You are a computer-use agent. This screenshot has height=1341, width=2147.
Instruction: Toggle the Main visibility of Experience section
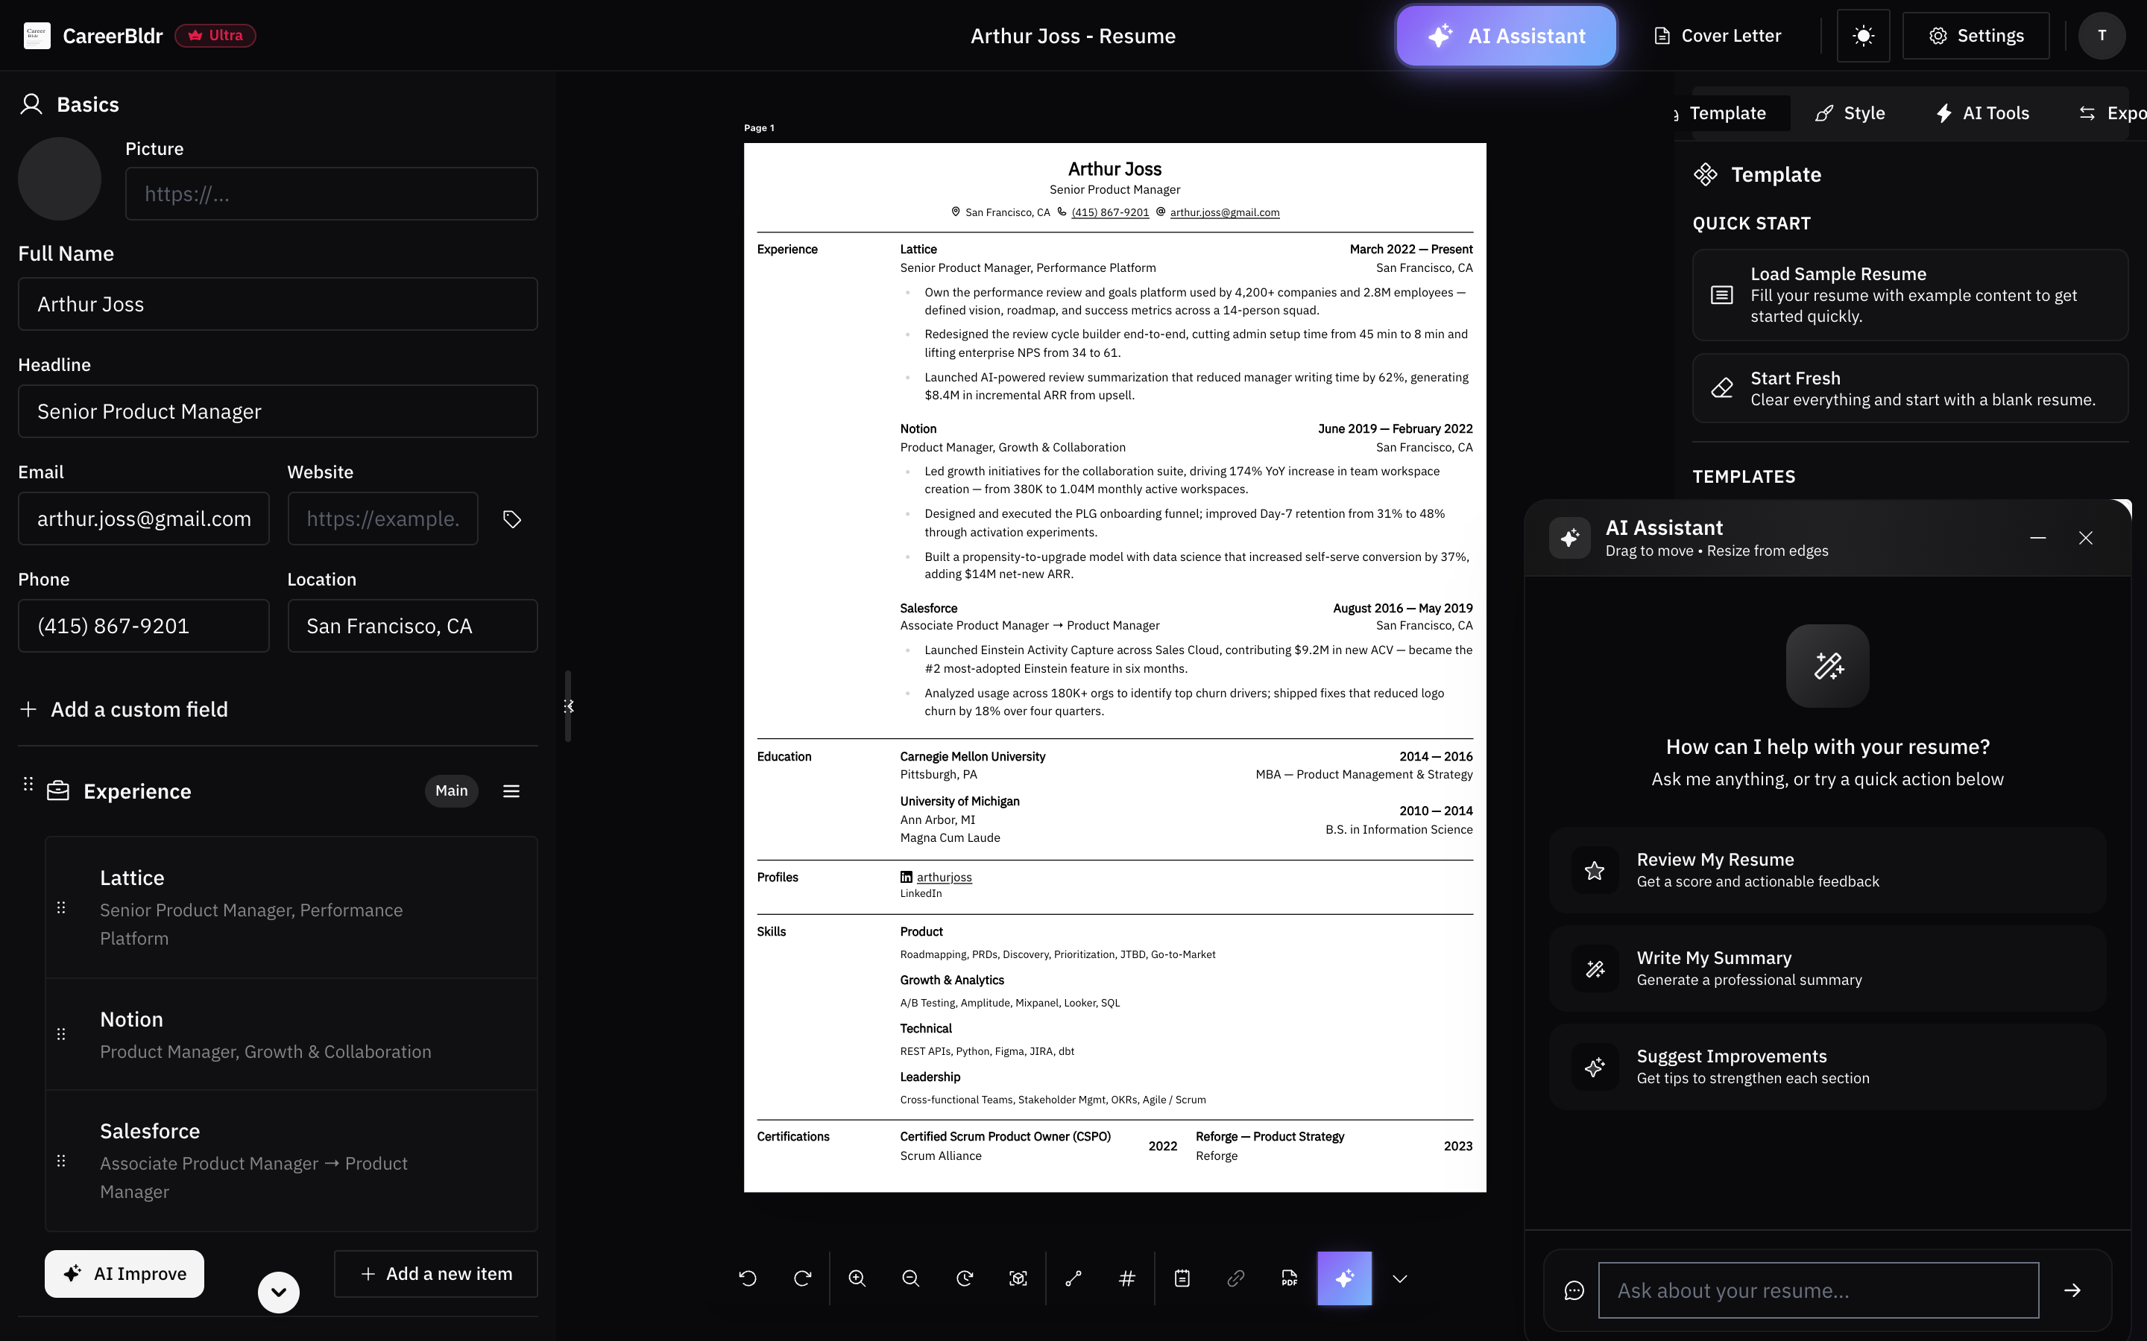(452, 790)
